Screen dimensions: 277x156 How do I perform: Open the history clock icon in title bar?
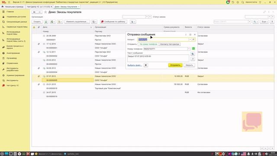tap(233, 2)
